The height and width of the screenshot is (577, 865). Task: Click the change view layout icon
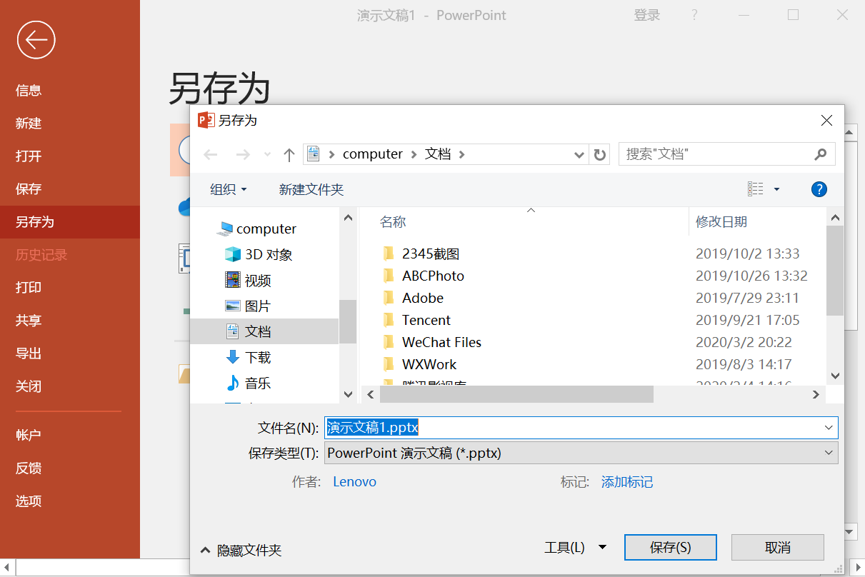[x=756, y=189]
